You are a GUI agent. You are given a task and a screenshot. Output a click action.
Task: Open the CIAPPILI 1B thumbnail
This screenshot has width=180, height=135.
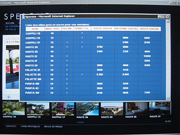tap(13, 108)
